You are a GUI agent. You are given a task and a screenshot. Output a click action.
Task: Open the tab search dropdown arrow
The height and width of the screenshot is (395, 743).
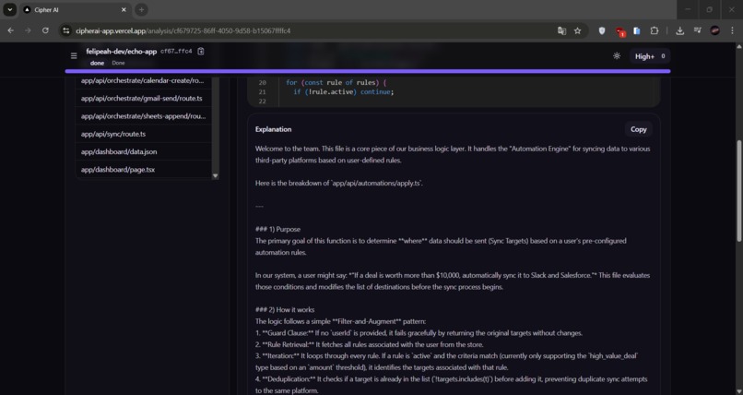tap(9, 9)
